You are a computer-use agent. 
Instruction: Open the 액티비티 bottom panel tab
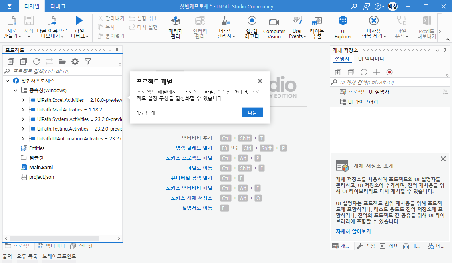click(51, 246)
